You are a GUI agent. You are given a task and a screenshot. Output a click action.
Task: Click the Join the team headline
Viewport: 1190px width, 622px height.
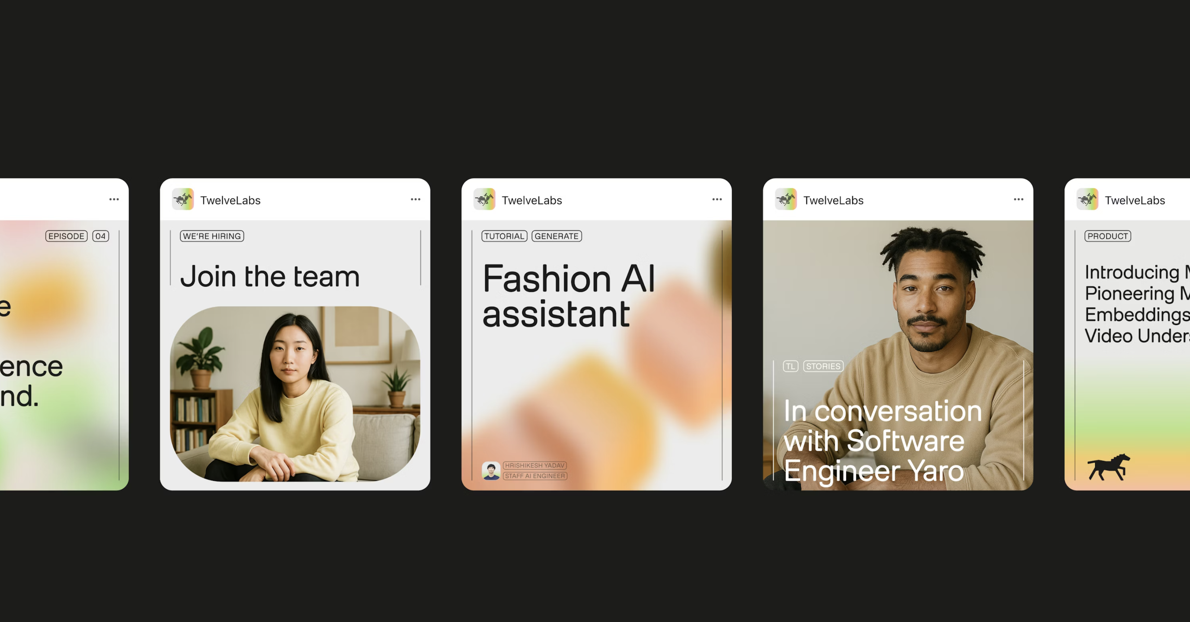click(x=270, y=277)
